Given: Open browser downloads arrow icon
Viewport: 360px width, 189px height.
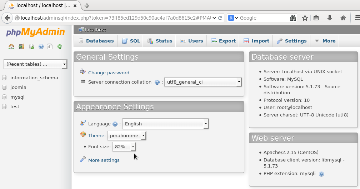Looking at the screenshot, I should [x=329, y=18].
